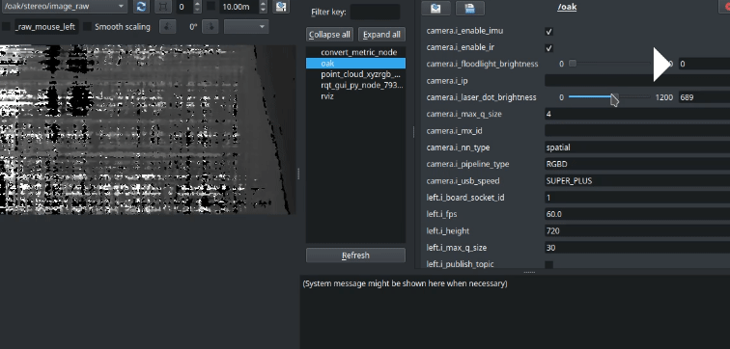Click the Collapse all button
Viewport: 730px width, 349px height.
click(x=329, y=35)
